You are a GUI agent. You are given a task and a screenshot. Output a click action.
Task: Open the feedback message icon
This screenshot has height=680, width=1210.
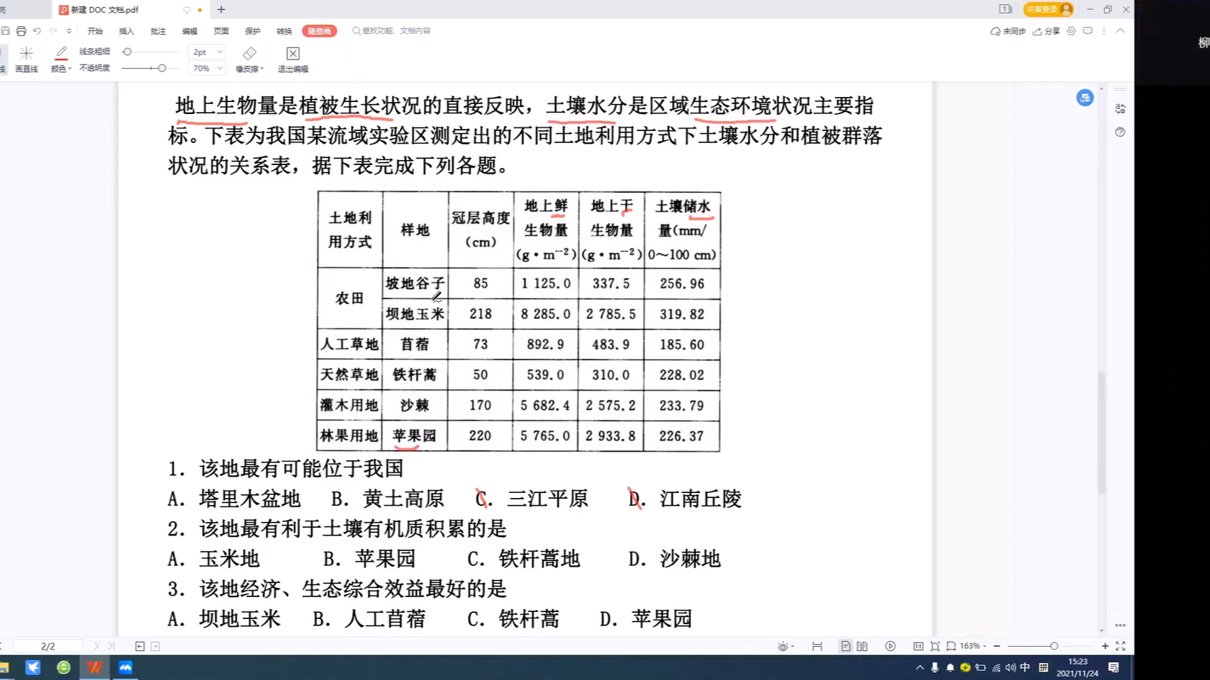click(x=1087, y=31)
